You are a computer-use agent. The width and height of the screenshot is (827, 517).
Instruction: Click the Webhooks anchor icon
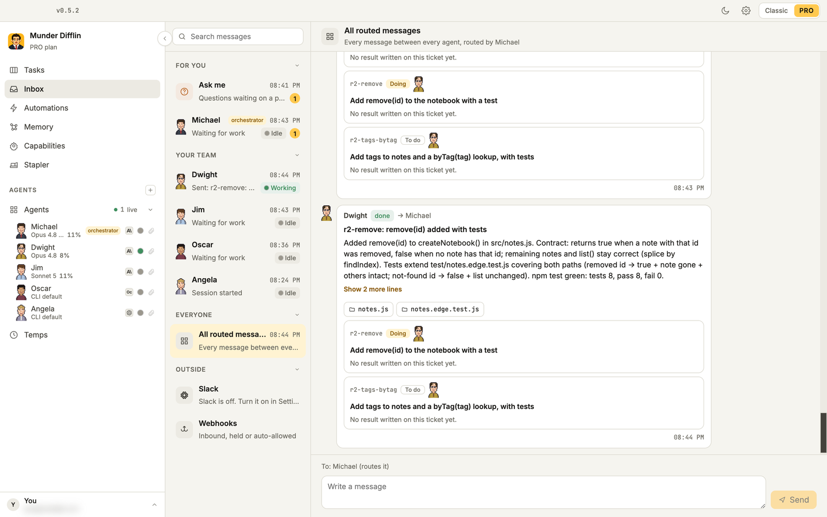(184, 429)
